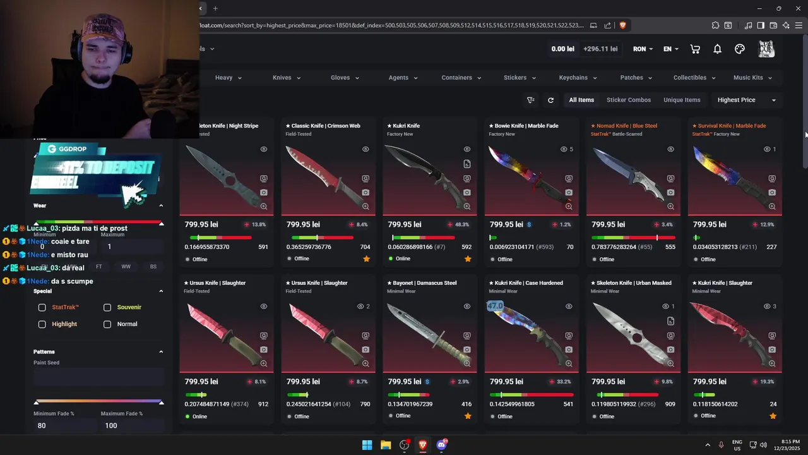Open the shopping cart icon
The image size is (808, 455).
695,49
